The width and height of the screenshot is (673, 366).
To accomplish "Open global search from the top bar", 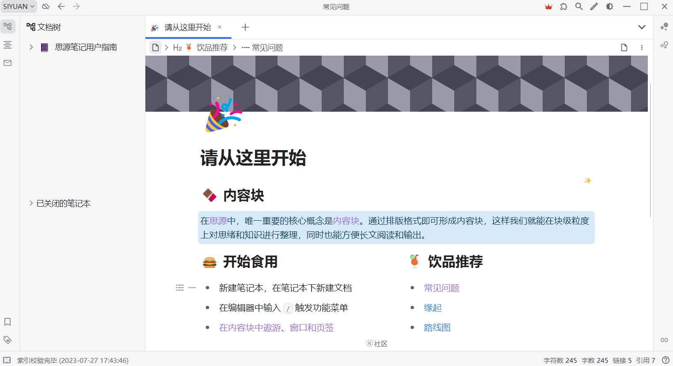I will point(579,7).
